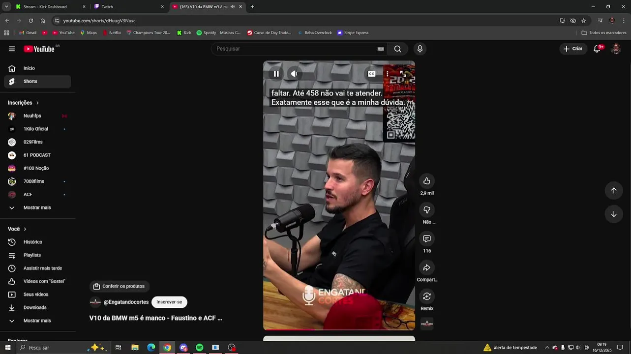Open the 61 PODCAST channel
Screen dimensions: 631x354
(37, 155)
